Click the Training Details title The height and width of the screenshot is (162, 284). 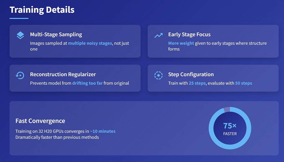pos(42,10)
